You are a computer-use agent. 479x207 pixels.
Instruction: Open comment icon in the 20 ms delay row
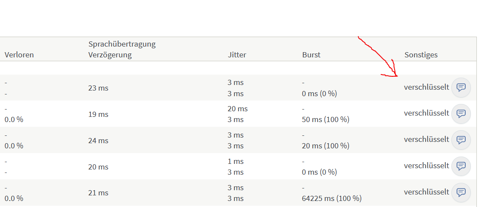pyautogui.click(x=461, y=166)
